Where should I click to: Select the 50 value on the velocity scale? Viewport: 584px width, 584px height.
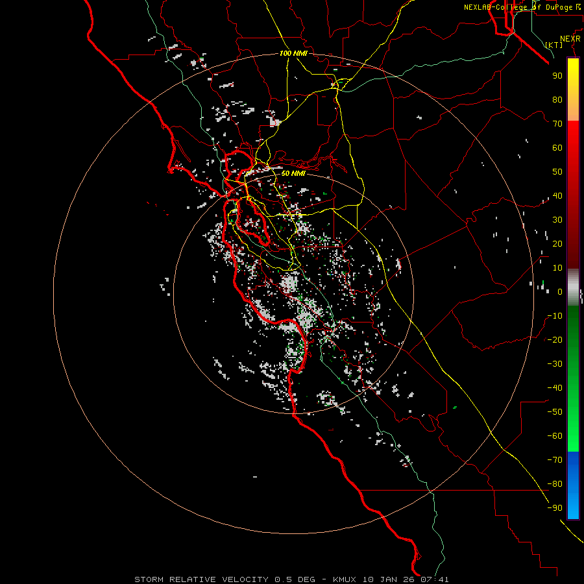[x=557, y=172]
